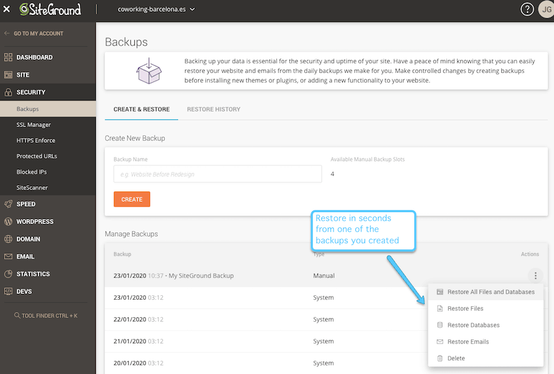Viewport: 554px width, 374px height.
Task: Switch to the Restore History tab
Action: [x=213, y=109]
